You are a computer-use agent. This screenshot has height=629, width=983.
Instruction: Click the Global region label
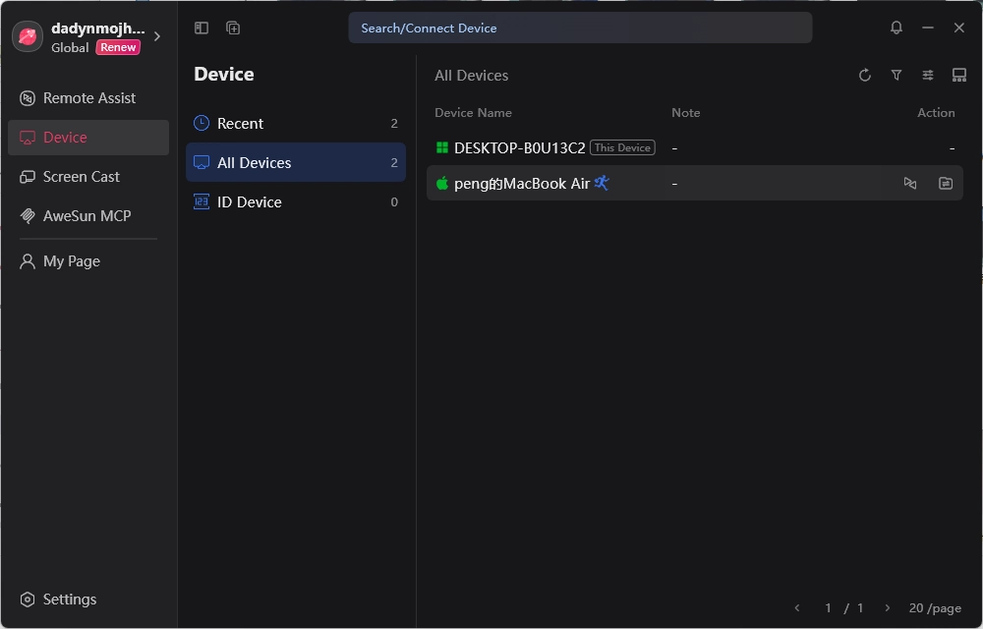tap(70, 47)
